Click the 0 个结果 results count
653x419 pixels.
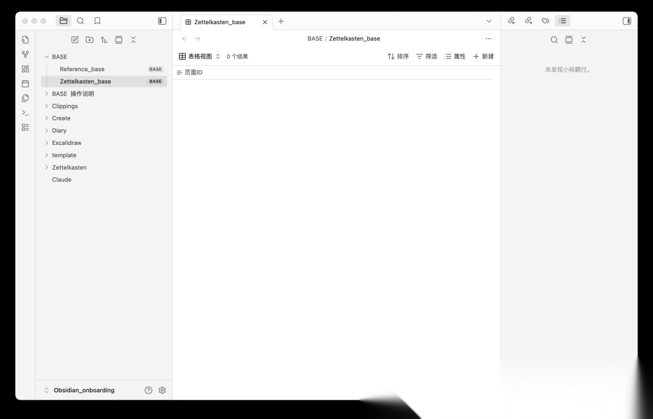coord(238,57)
